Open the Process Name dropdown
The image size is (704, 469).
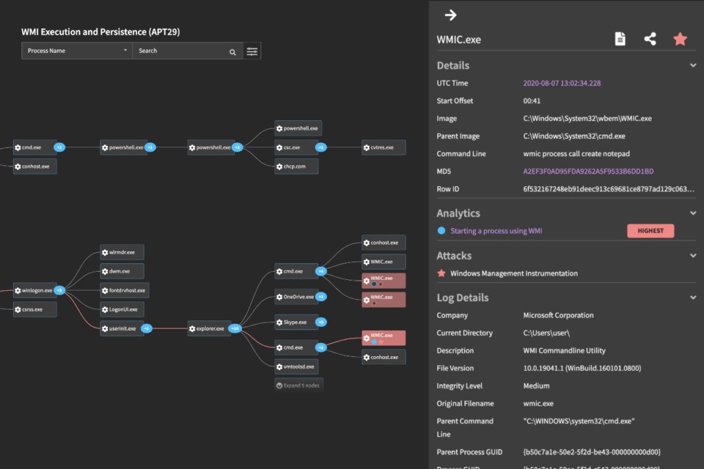click(x=77, y=51)
